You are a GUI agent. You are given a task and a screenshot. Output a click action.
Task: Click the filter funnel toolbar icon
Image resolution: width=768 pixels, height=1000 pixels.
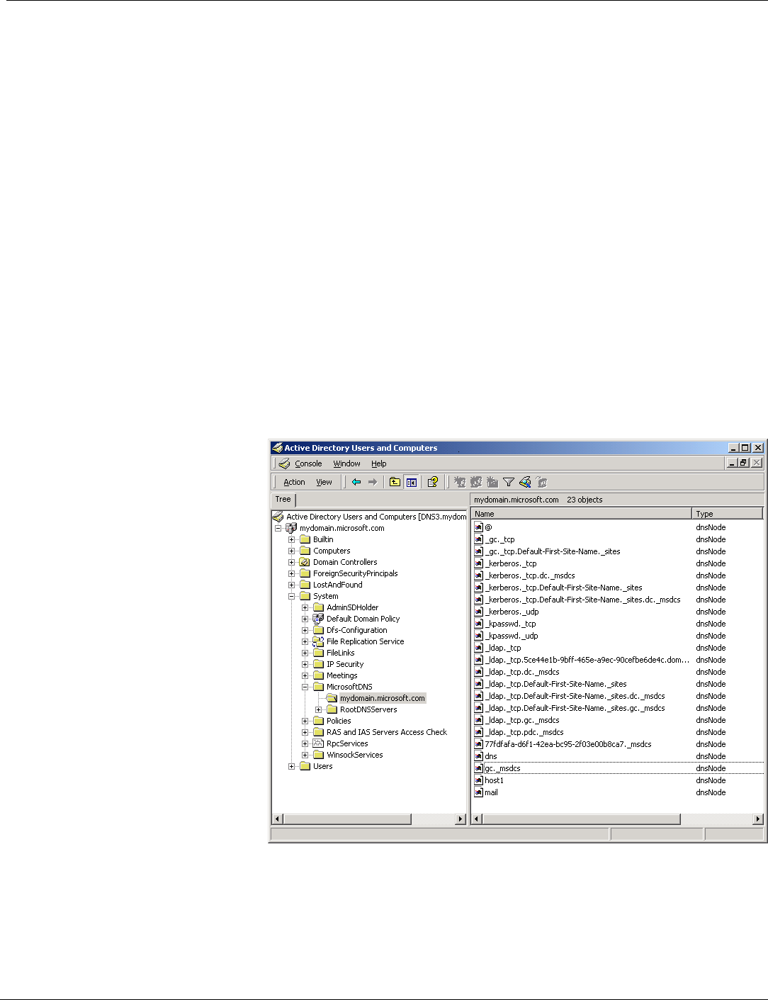(x=509, y=482)
